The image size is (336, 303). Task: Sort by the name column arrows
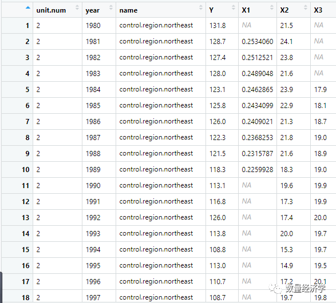click(x=200, y=7)
